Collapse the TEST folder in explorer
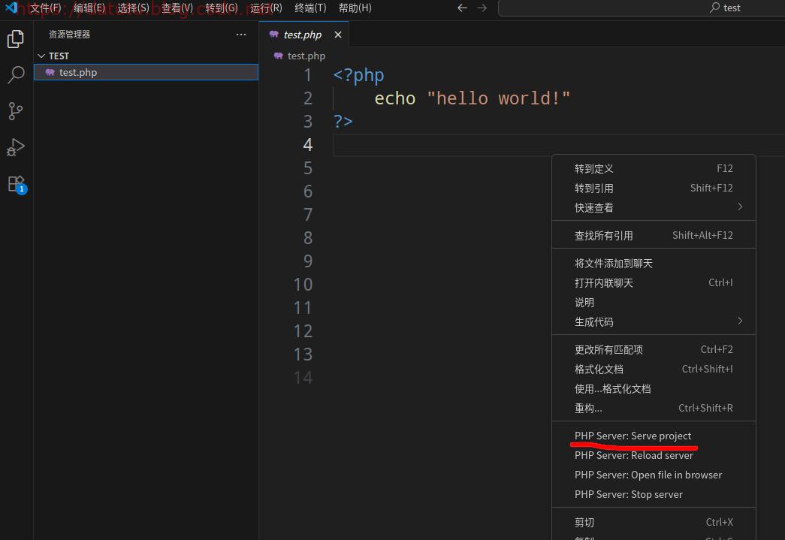Screen dimensions: 785x540 pyautogui.click(x=42, y=56)
